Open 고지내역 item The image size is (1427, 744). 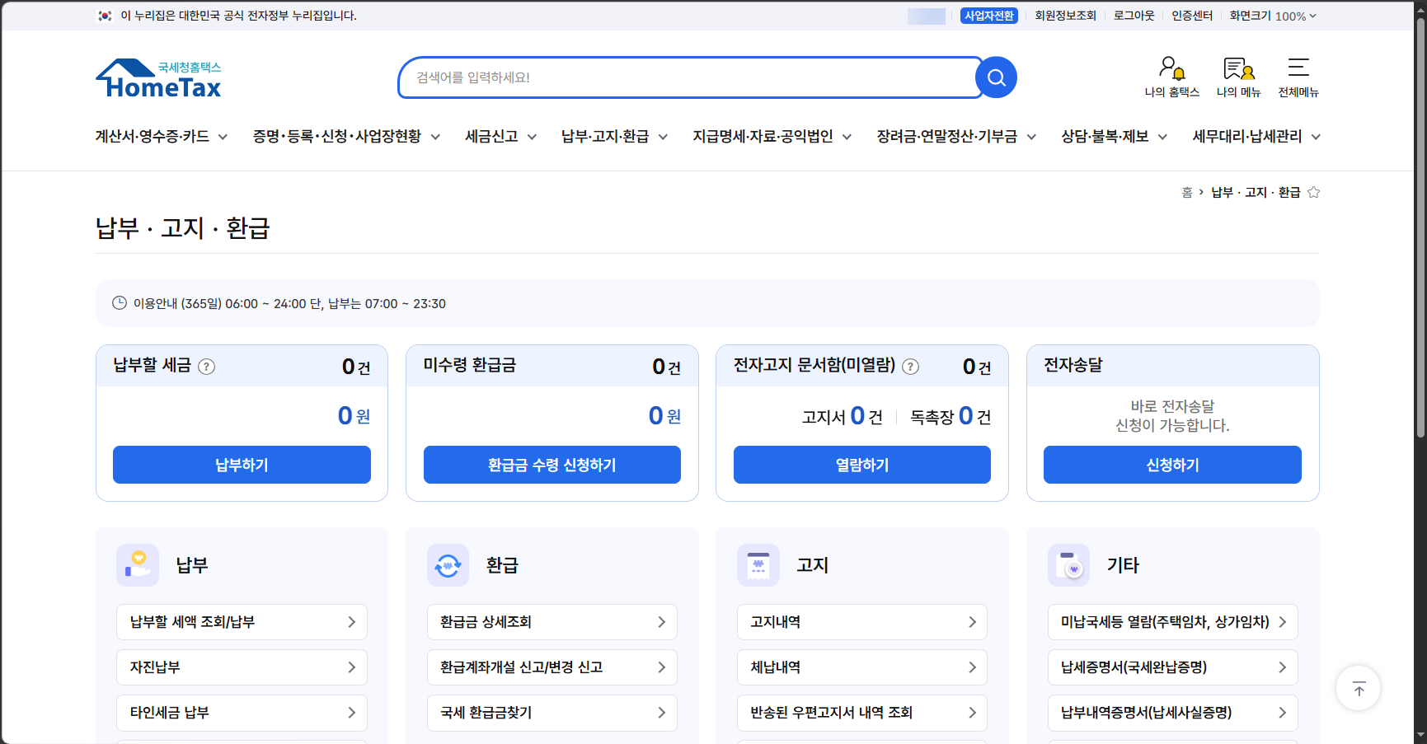pyautogui.click(x=862, y=622)
